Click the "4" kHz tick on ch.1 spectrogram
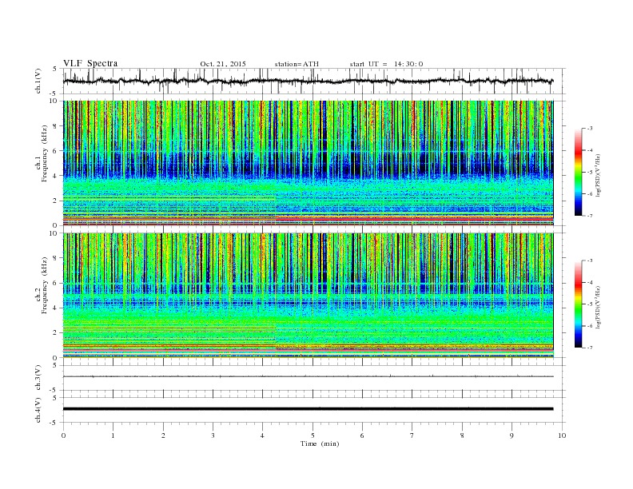The width and height of the screenshot is (633, 489). pos(55,176)
